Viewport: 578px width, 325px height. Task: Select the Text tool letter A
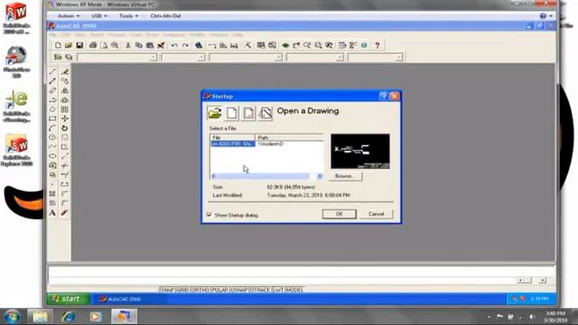click(52, 213)
